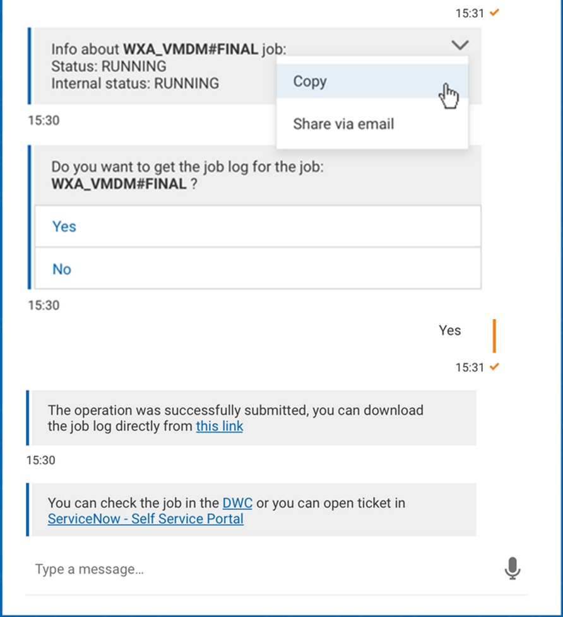The image size is (563, 617).
Task: Click the user's 'Yes' reply message text
Action: pos(449,331)
